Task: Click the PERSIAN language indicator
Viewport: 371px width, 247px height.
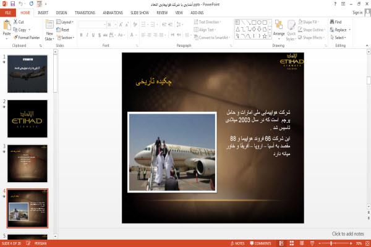Action: coord(40,243)
